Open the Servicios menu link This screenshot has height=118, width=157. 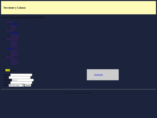10,31
